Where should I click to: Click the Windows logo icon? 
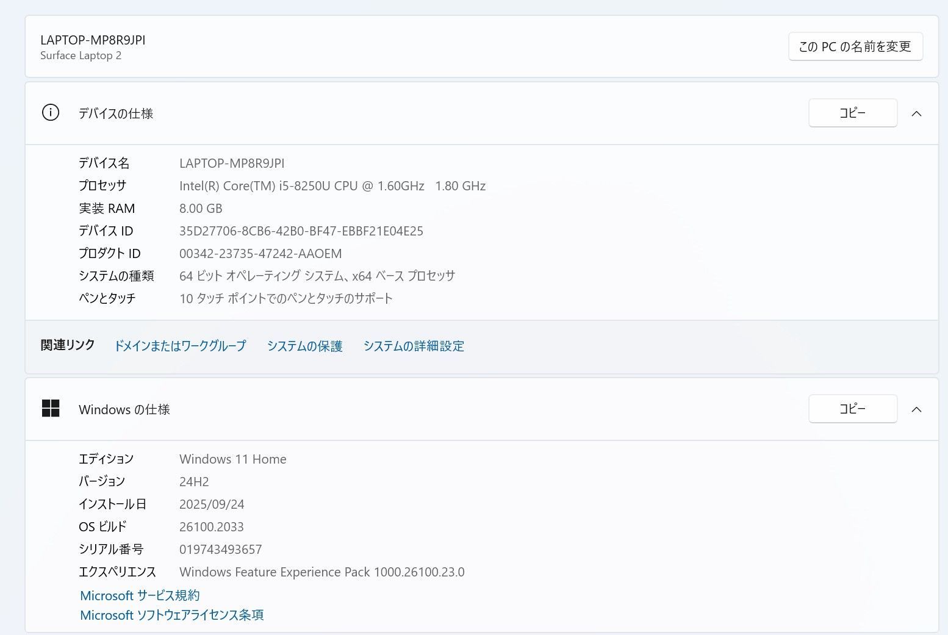tap(51, 409)
